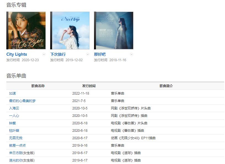
Task: Open the song link 枯叶蝶
Action: tap(14, 131)
